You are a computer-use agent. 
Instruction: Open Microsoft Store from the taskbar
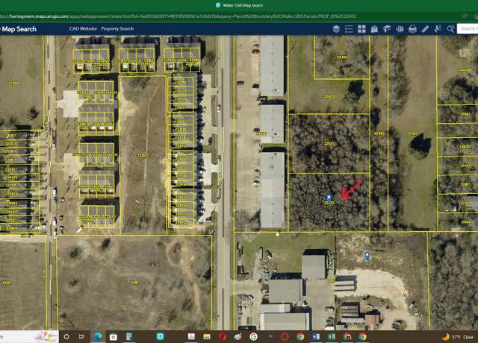click(x=114, y=336)
